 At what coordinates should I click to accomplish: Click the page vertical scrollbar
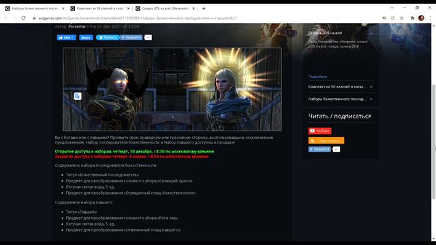[433, 142]
